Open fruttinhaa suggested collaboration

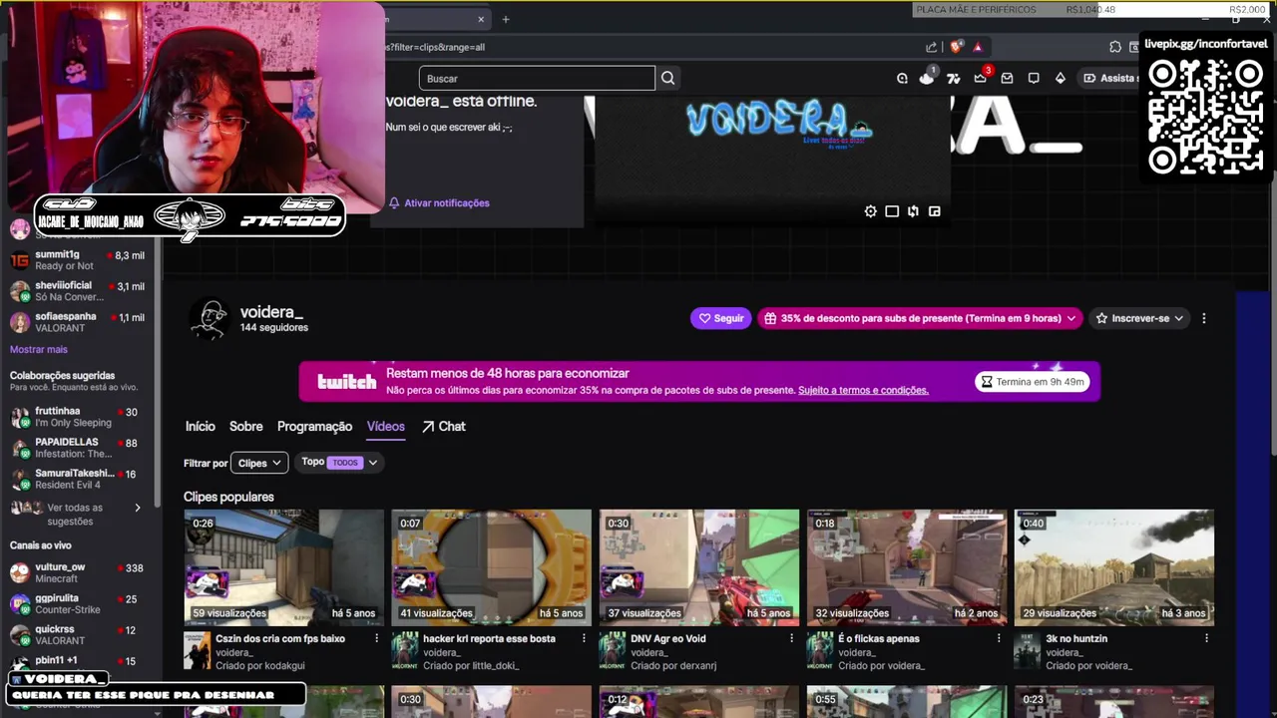(78, 417)
